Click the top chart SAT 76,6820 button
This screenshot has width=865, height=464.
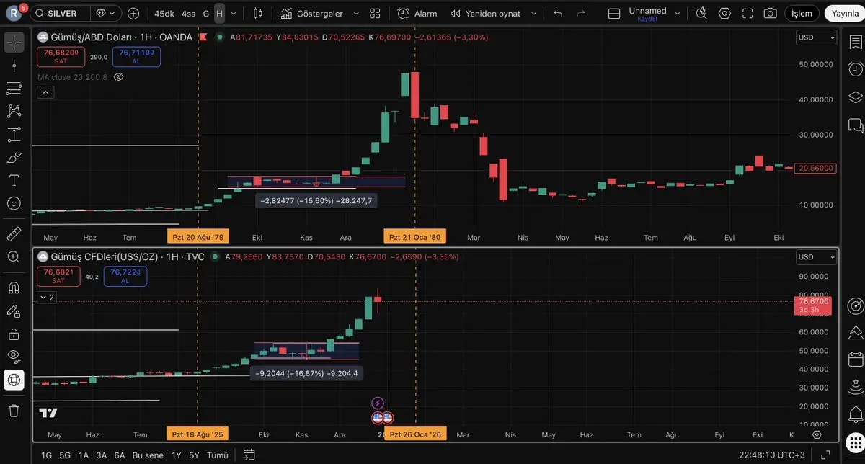61,57
